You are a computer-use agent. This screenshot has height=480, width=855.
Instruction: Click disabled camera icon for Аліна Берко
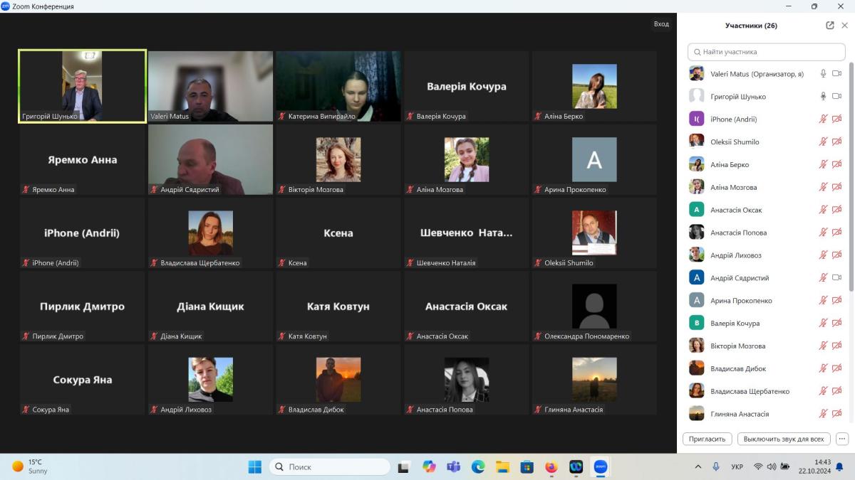pyautogui.click(x=837, y=165)
